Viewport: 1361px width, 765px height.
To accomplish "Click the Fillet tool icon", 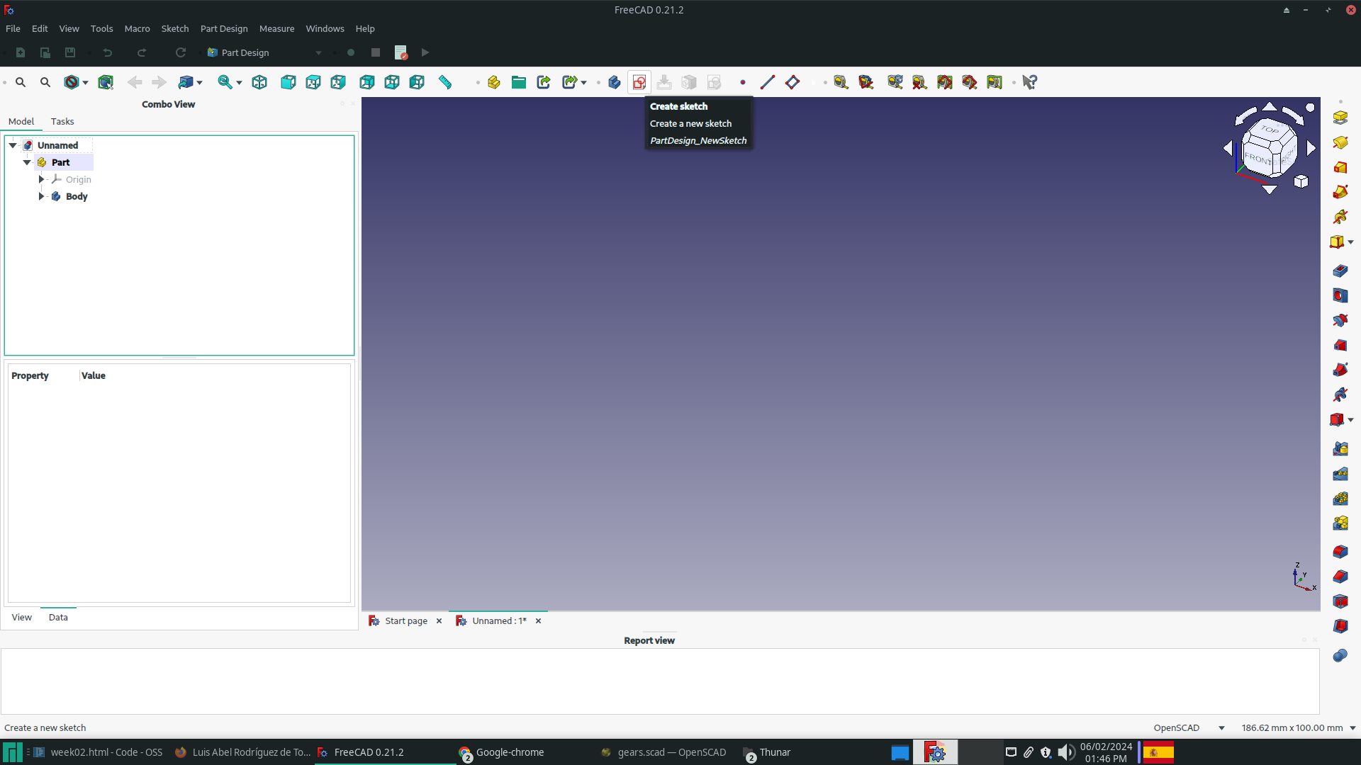I will tap(1340, 552).
